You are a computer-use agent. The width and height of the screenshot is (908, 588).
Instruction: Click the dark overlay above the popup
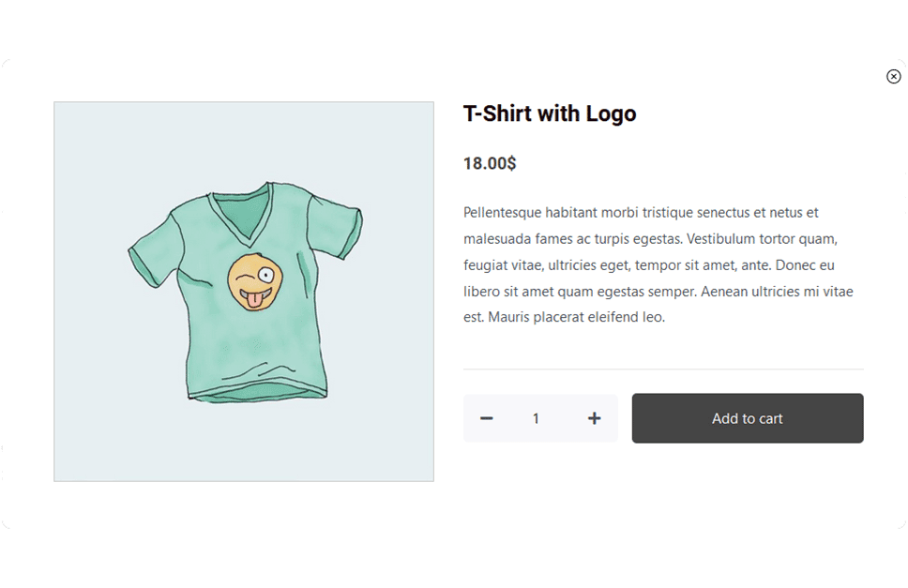[x=454, y=28]
